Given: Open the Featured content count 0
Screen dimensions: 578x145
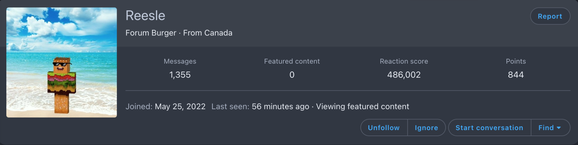Looking at the screenshot, I should click(292, 75).
